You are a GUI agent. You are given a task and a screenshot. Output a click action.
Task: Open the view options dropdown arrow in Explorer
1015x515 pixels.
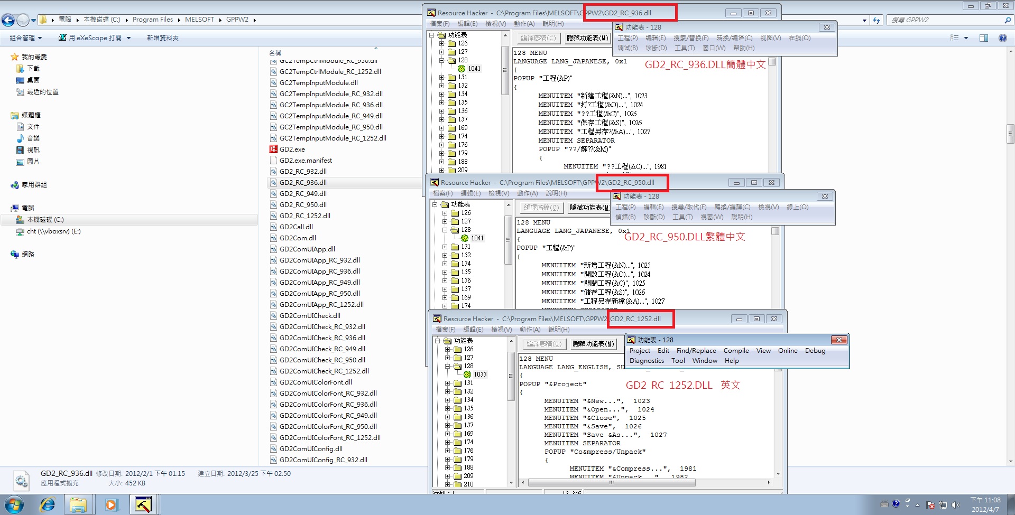tap(966, 38)
